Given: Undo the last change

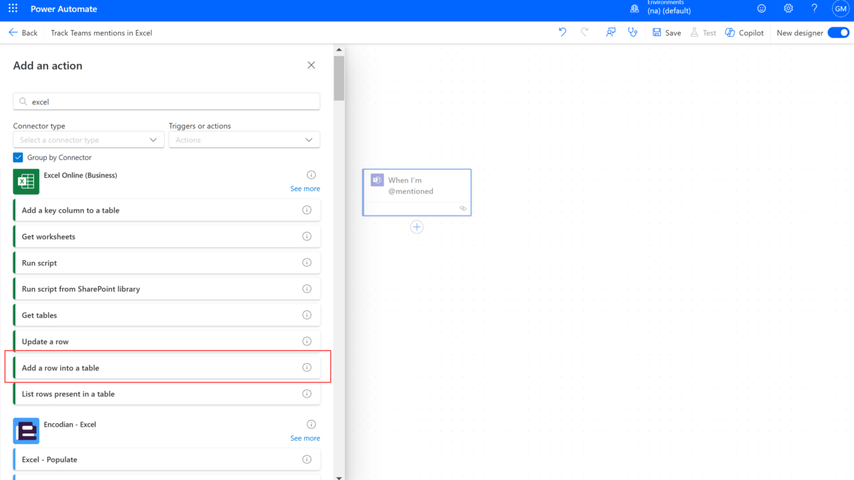Looking at the screenshot, I should [562, 32].
